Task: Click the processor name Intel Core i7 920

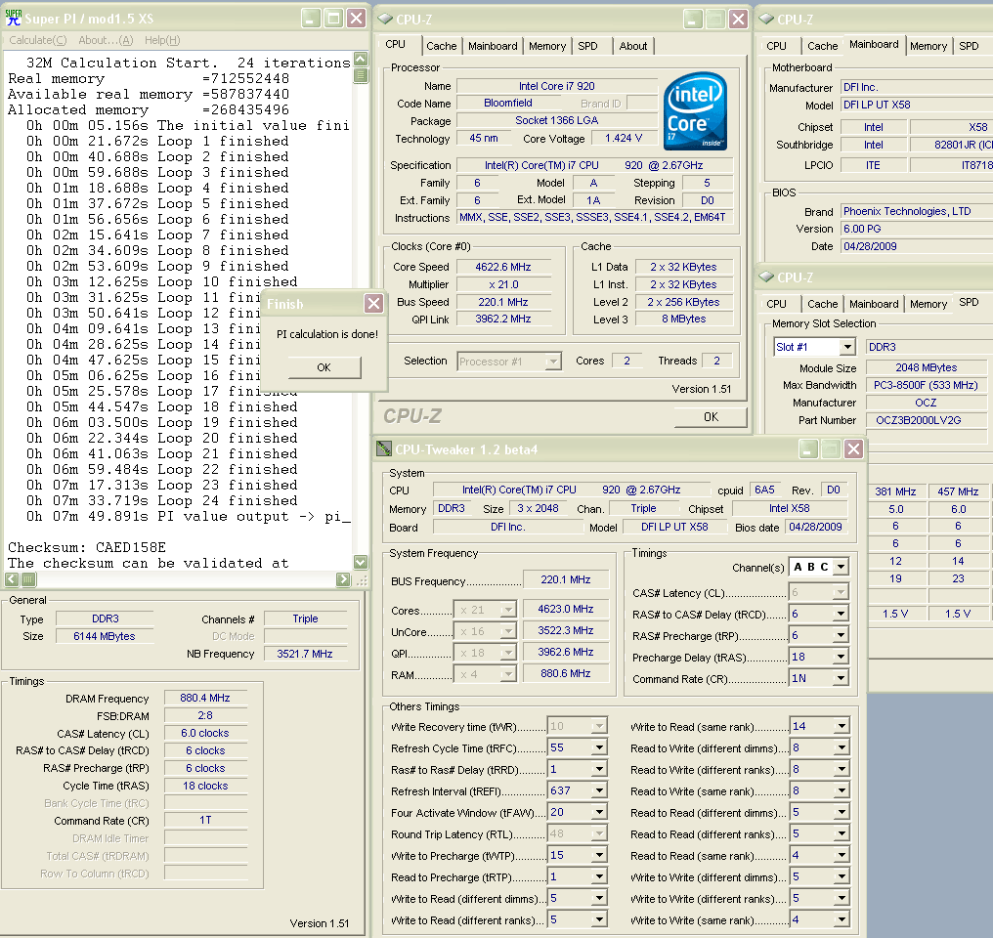Action: (557, 86)
